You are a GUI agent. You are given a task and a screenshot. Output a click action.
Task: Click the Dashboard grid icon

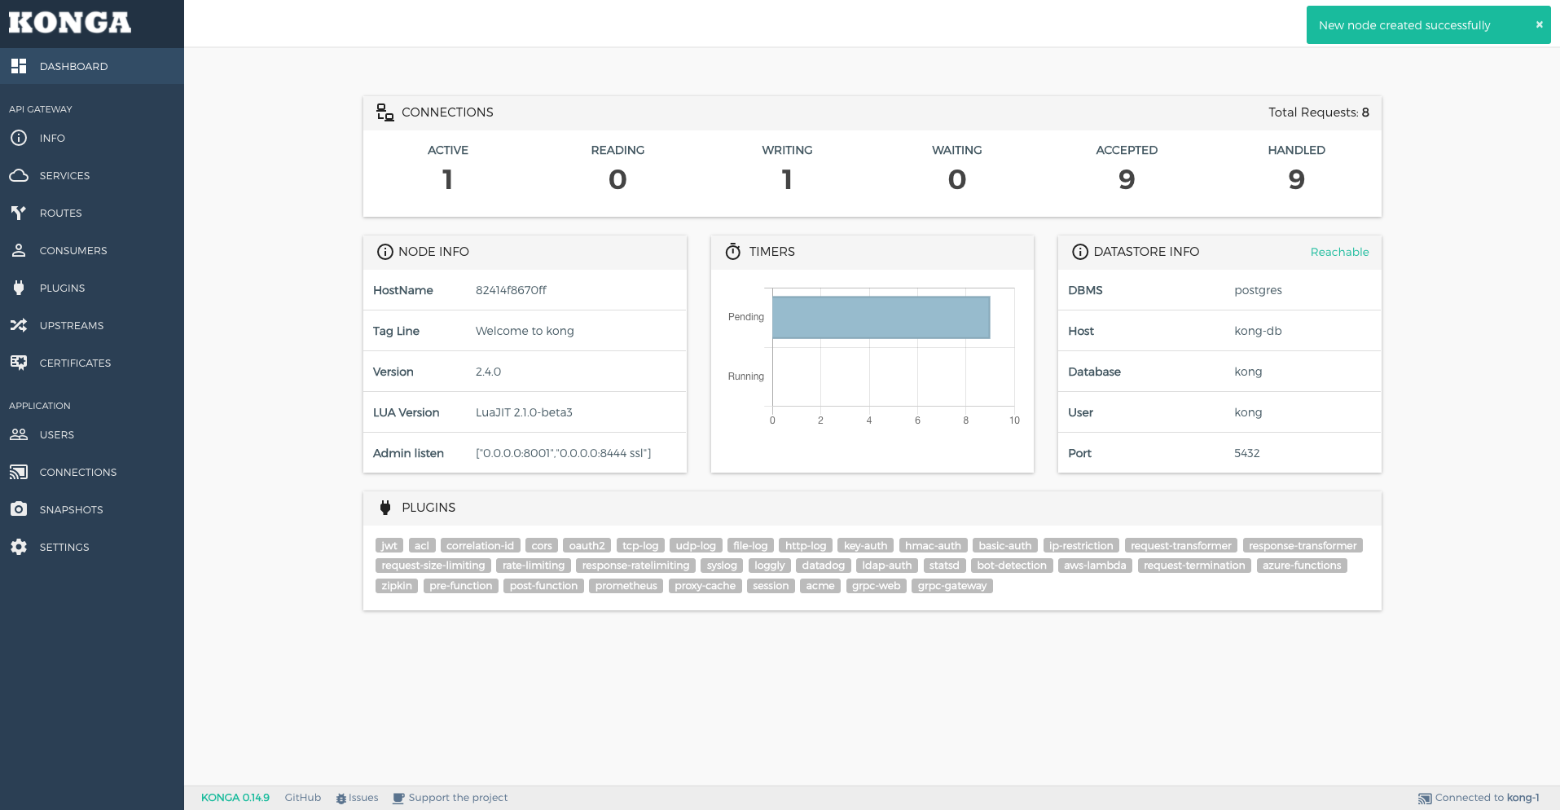tap(19, 66)
